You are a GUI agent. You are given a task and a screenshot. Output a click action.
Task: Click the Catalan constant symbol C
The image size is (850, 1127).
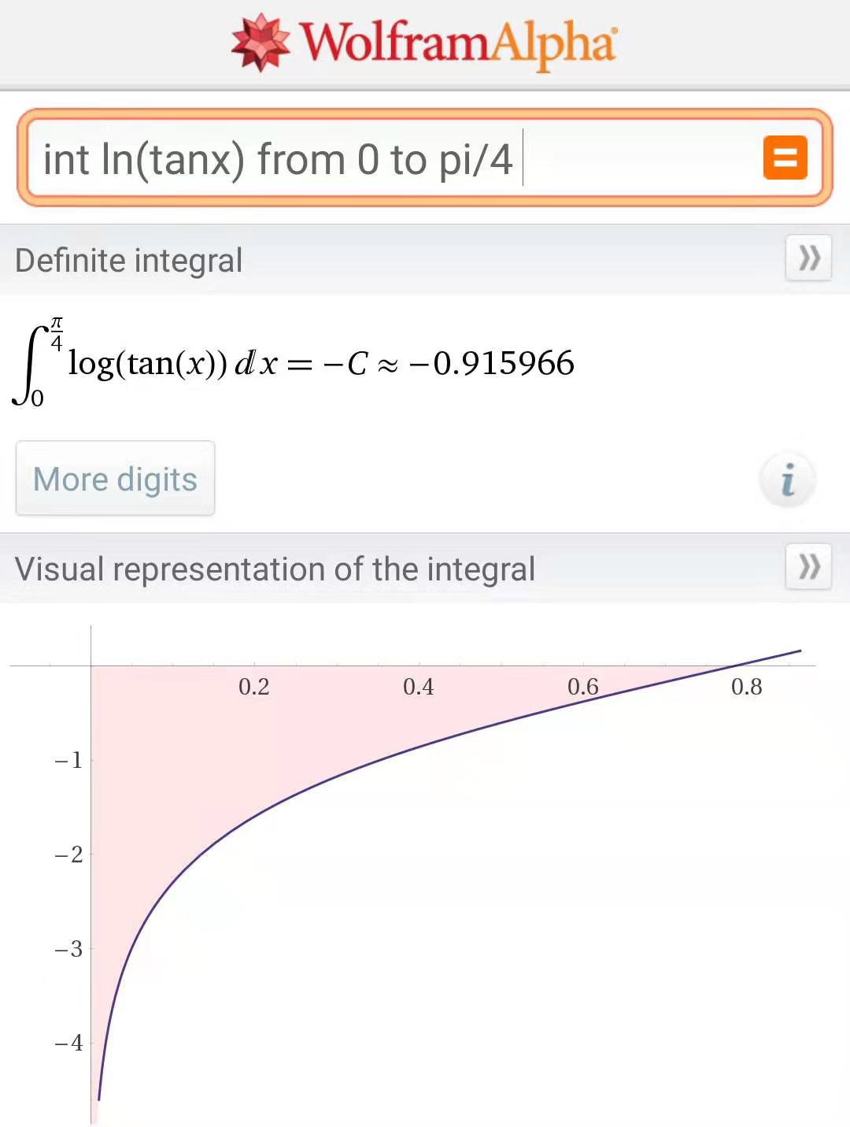(357, 364)
